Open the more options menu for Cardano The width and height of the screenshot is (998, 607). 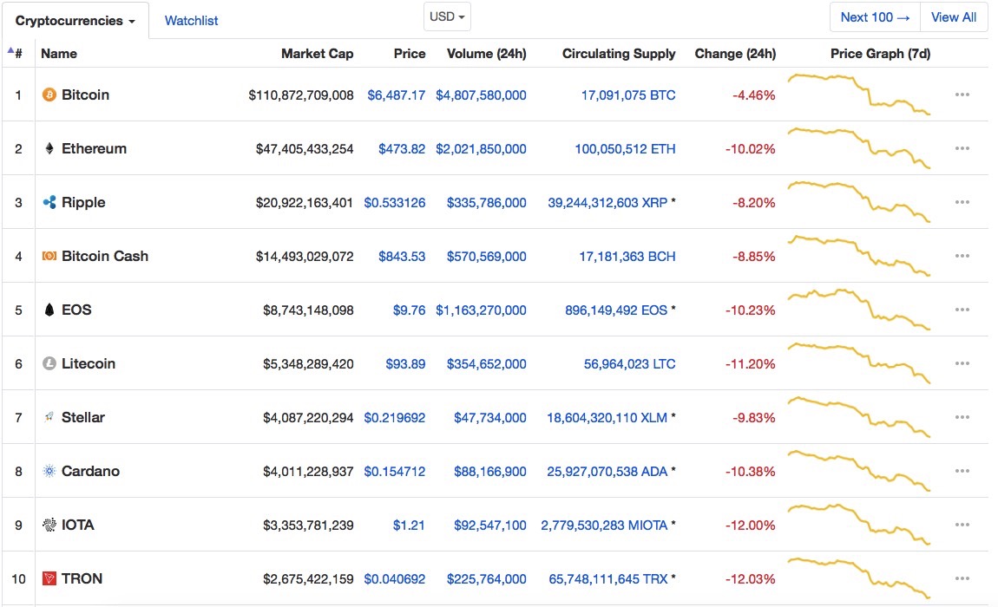962,471
